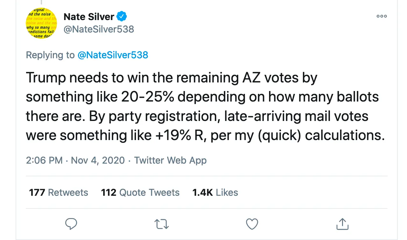Open the @NateSilver538 handle under the name
407x240 pixels.
[x=99, y=29]
